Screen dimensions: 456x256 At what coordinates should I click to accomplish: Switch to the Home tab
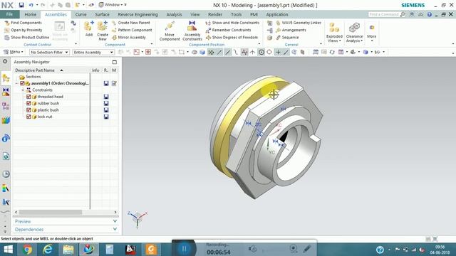(30, 14)
